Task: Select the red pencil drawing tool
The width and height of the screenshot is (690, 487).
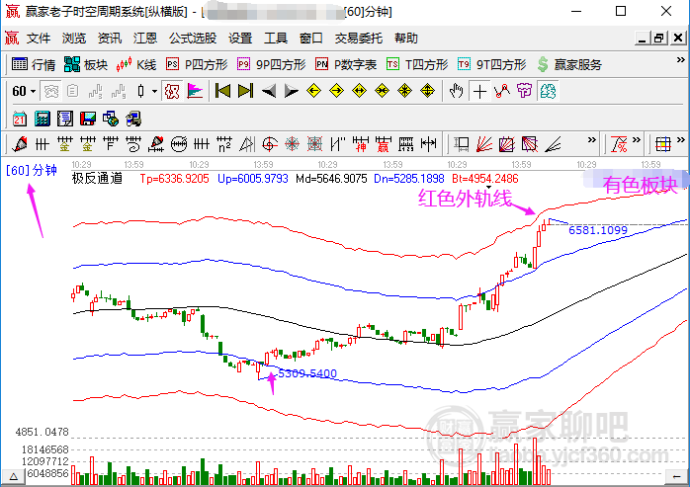Action: (x=20, y=144)
